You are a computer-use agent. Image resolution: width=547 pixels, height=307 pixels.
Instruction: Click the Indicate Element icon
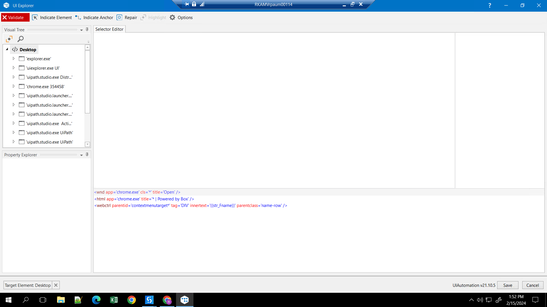(35, 18)
